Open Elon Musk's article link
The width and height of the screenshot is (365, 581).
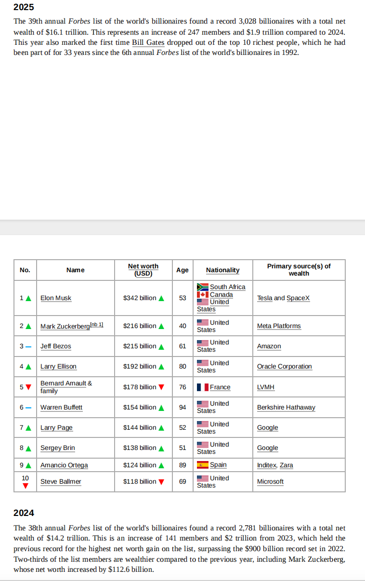(x=56, y=298)
